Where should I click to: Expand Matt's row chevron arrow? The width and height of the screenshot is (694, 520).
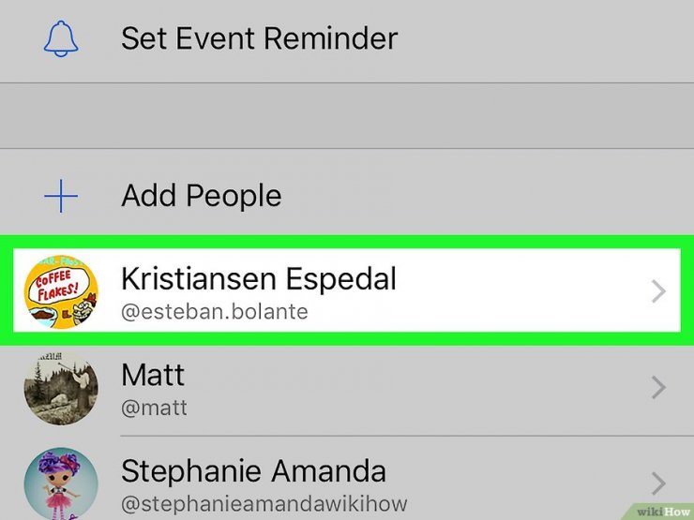(x=658, y=388)
